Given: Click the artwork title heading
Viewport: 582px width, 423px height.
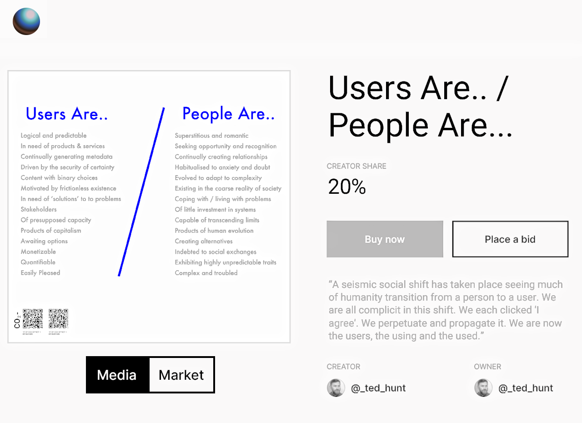Looking at the screenshot, I should tap(421, 106).
